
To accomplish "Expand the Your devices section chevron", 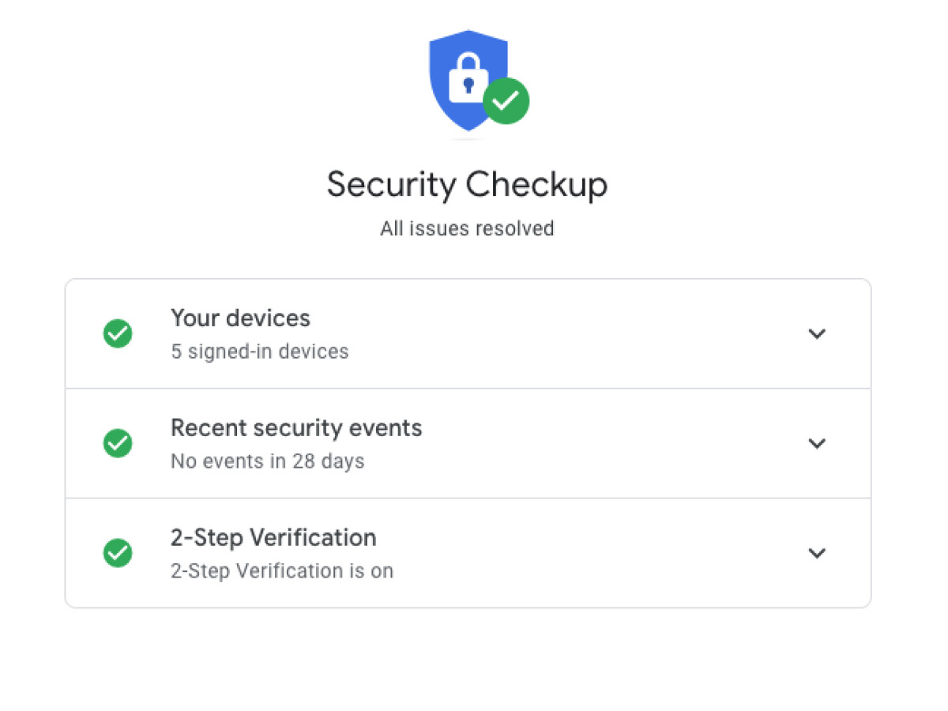I will (x=817, y=333).
